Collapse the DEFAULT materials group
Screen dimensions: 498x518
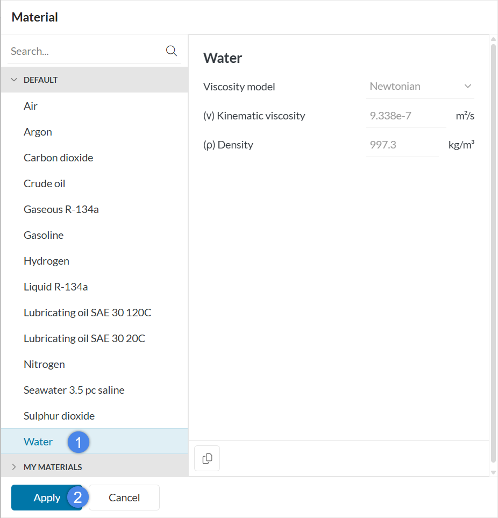[x=14, y=80]
